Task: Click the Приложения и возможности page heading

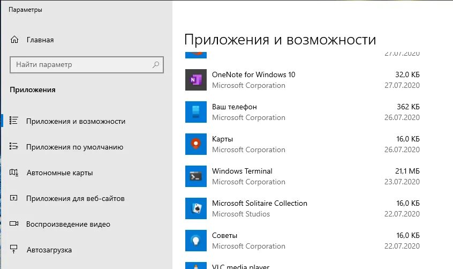Action: point(280,40)
